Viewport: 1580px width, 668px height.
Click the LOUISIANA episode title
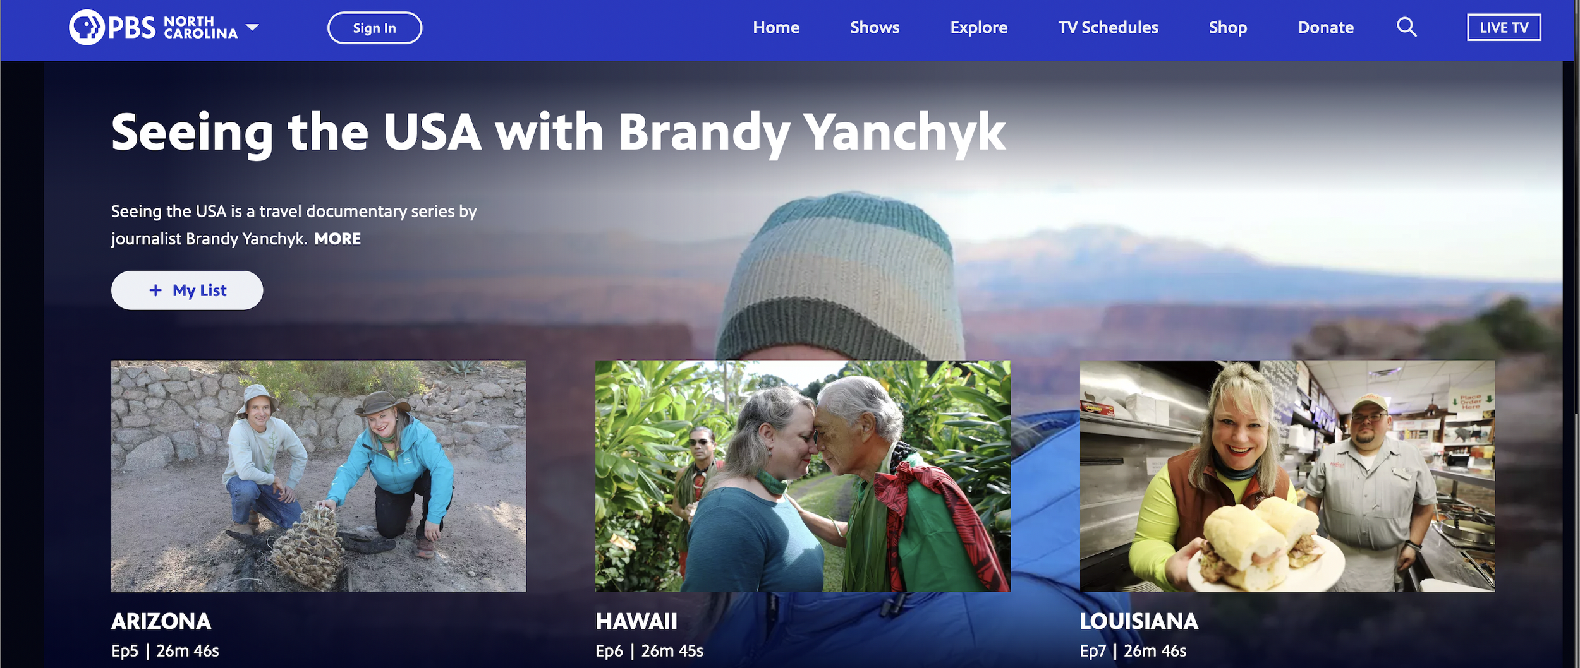(1139, 621)
